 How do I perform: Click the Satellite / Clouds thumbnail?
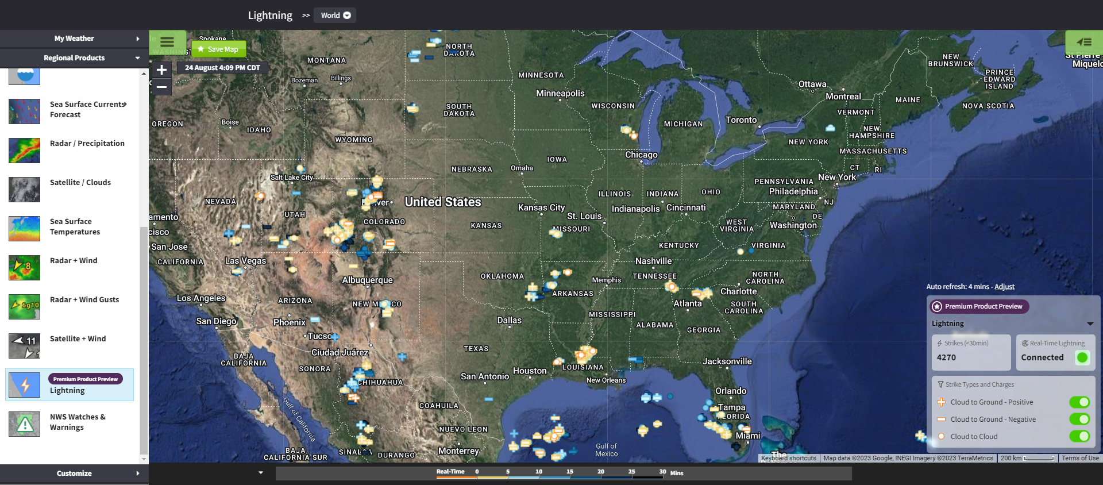point(24,189)
